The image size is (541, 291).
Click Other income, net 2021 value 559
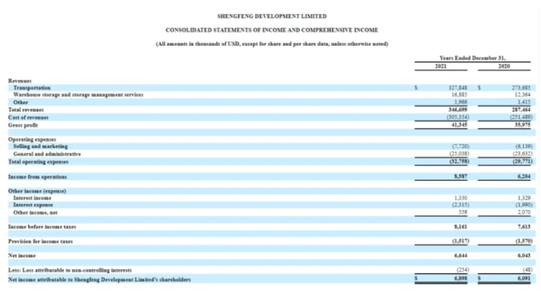462,212
